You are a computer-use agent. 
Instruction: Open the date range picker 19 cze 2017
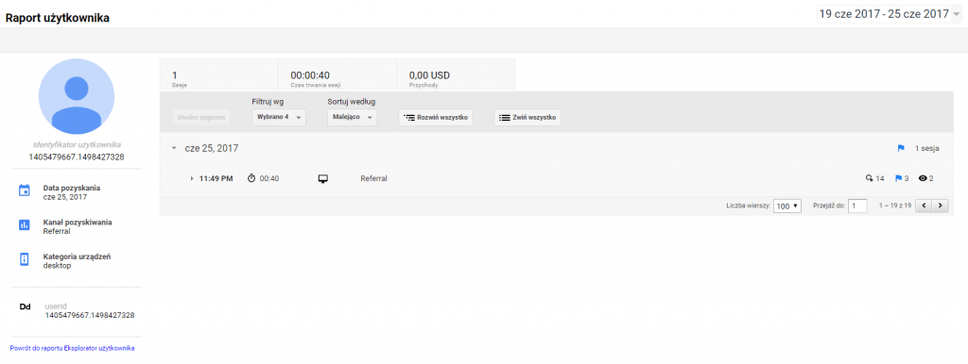(x=889, y=13)
